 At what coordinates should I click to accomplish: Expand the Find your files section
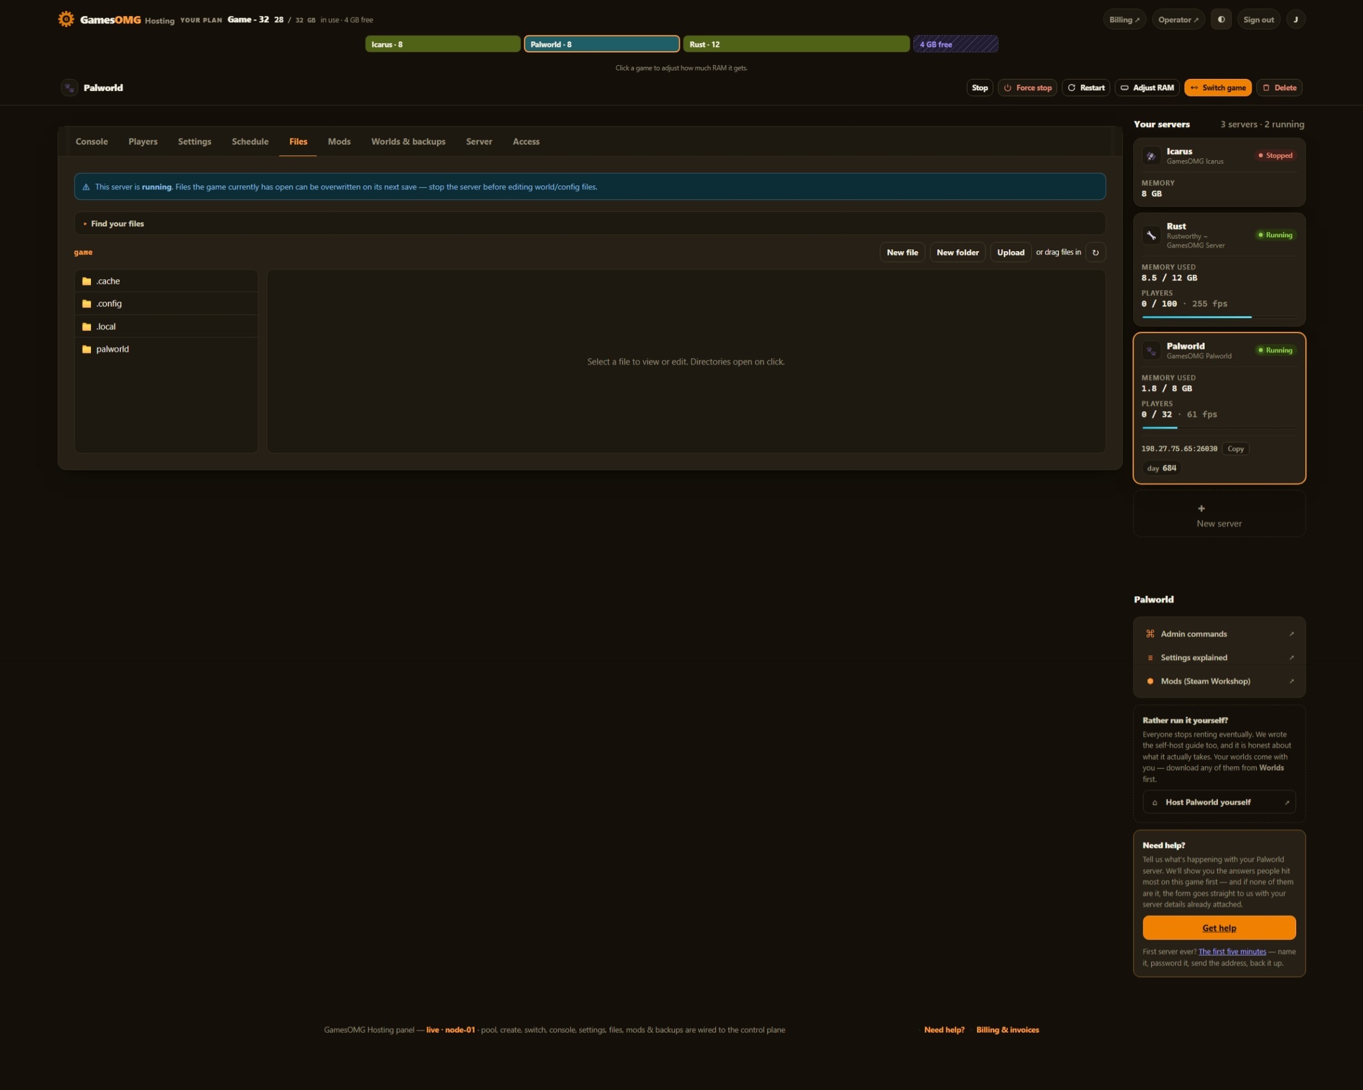click(590, 224)
